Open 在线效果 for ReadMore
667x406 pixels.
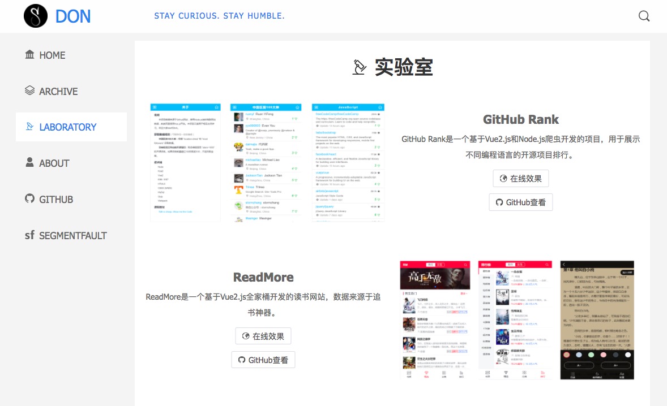coord(263,336)
